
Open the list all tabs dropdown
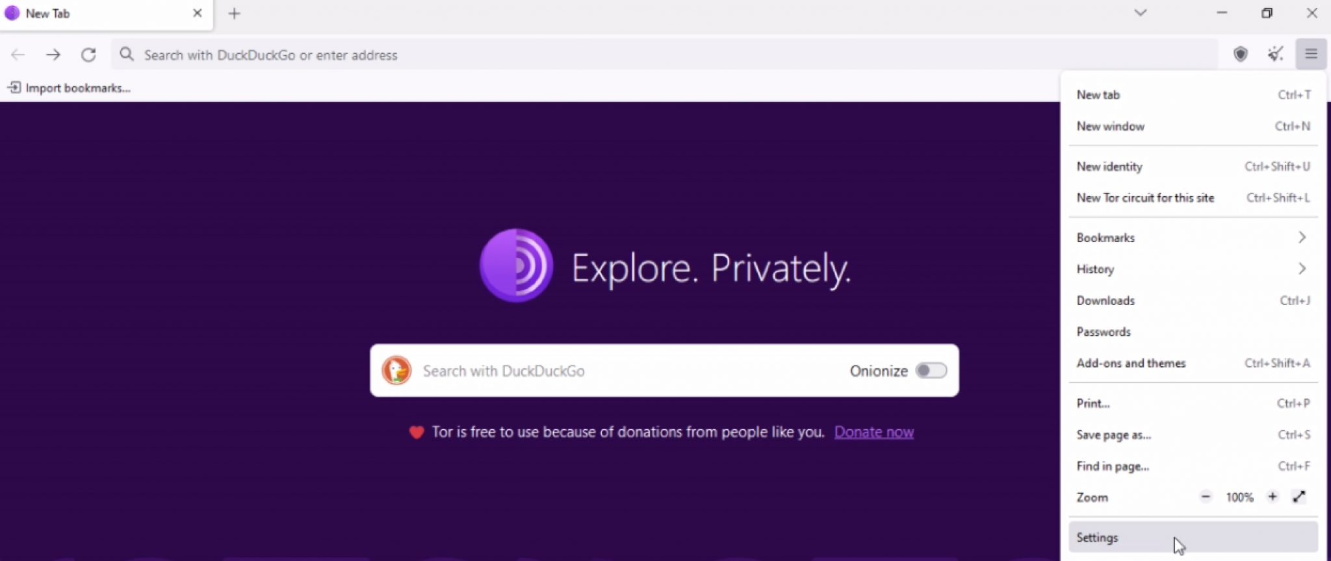(x=1140, y=13)
